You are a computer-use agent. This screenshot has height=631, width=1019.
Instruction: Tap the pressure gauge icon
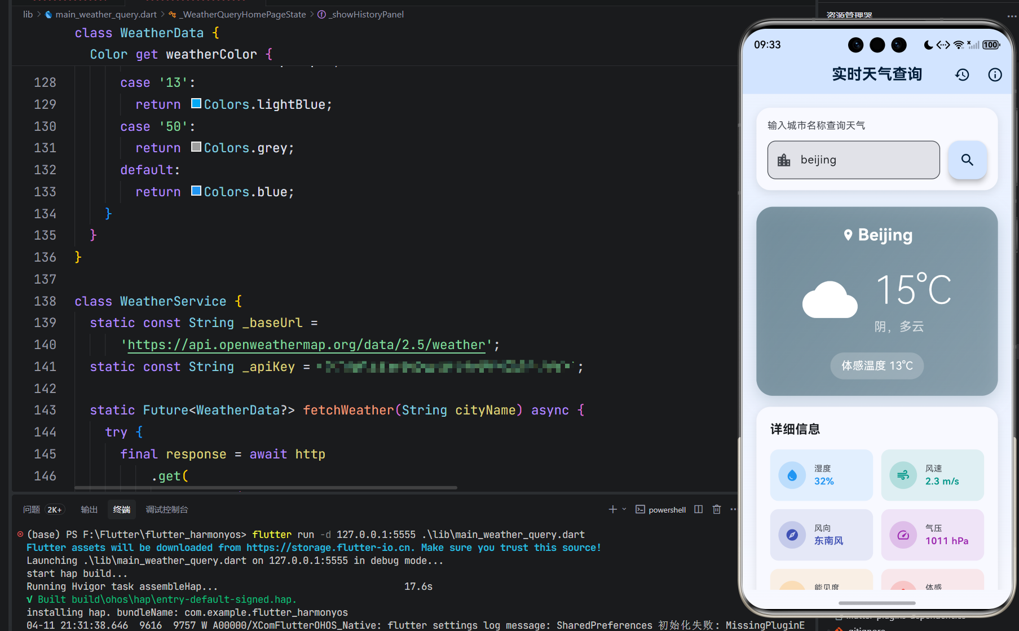click(903, 535)
